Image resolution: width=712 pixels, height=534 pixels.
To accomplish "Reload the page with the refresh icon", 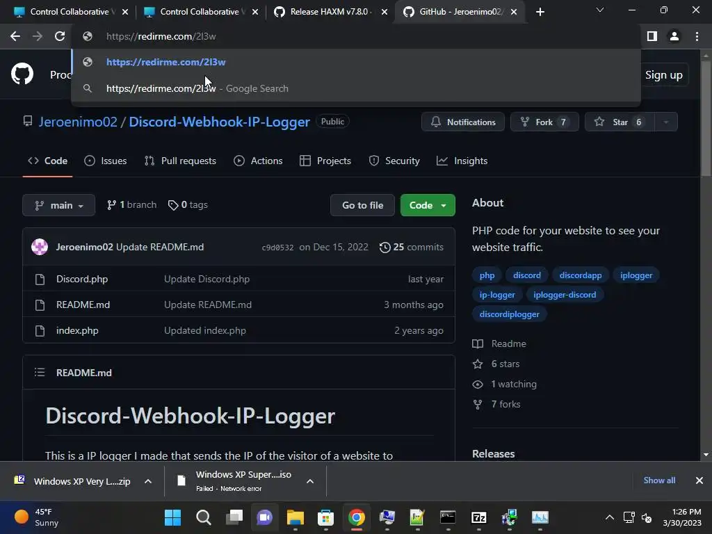I will click(60, 36).
